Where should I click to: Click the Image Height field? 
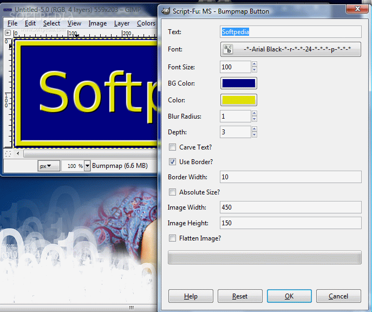pos(291,223)
